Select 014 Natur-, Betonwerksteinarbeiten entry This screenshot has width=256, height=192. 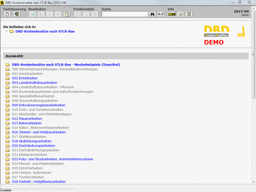click(x=41, y=128)
